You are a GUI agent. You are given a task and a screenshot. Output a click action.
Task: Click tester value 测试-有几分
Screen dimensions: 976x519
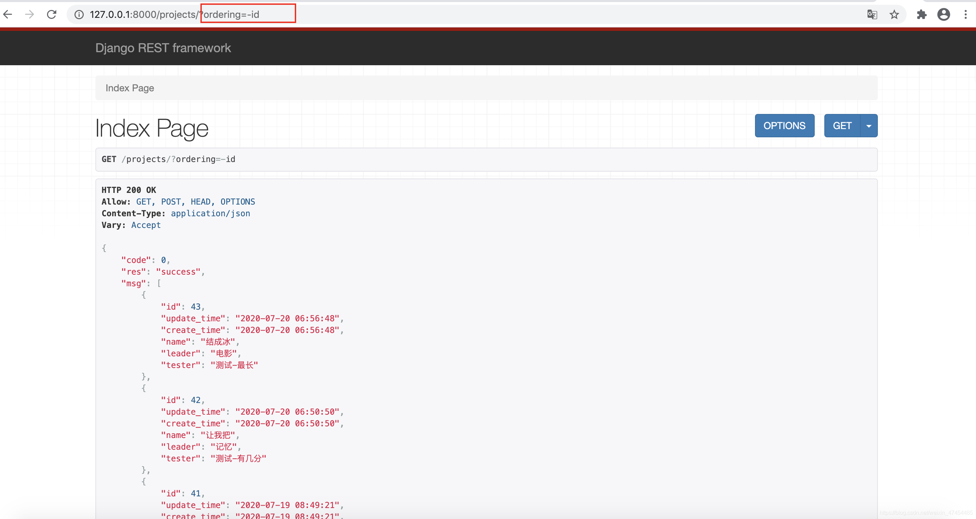click(x=238, y=459)
